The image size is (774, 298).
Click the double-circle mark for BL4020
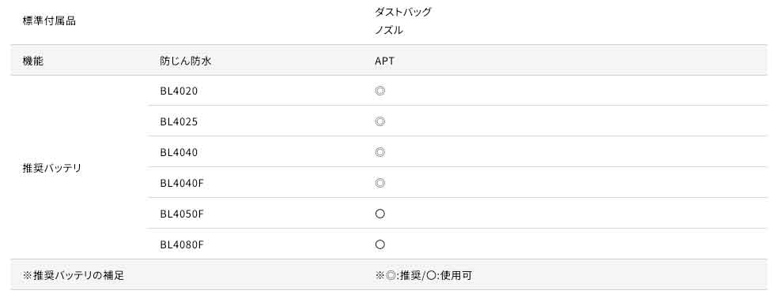pyautogui.click(x=379, y=91)
